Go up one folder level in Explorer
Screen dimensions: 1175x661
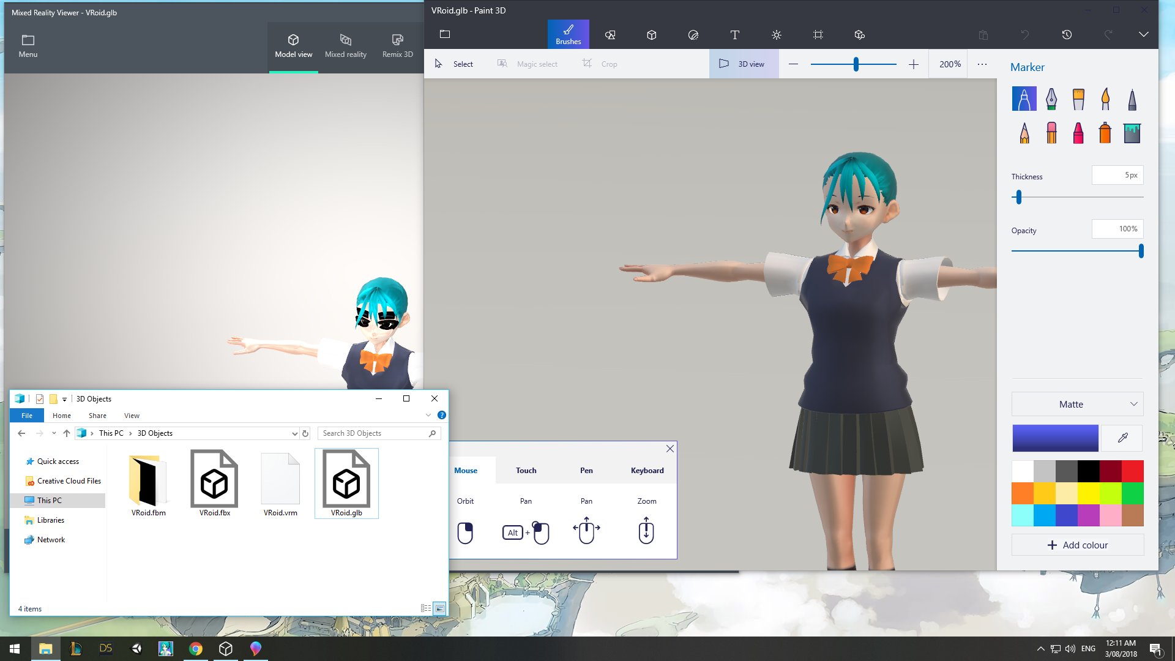coord(67,433)
